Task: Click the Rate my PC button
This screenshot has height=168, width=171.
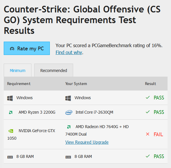Action: (27, 48)
